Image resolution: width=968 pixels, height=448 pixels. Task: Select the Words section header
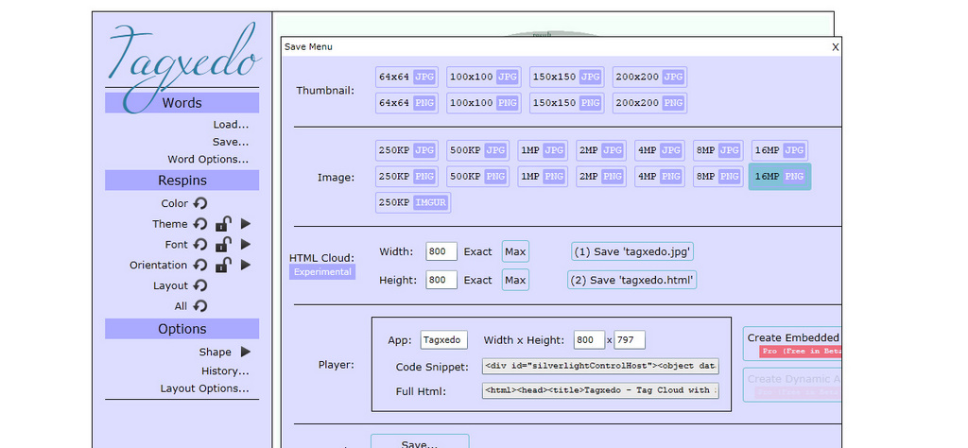pyautogui.click(x=182, y=103)
